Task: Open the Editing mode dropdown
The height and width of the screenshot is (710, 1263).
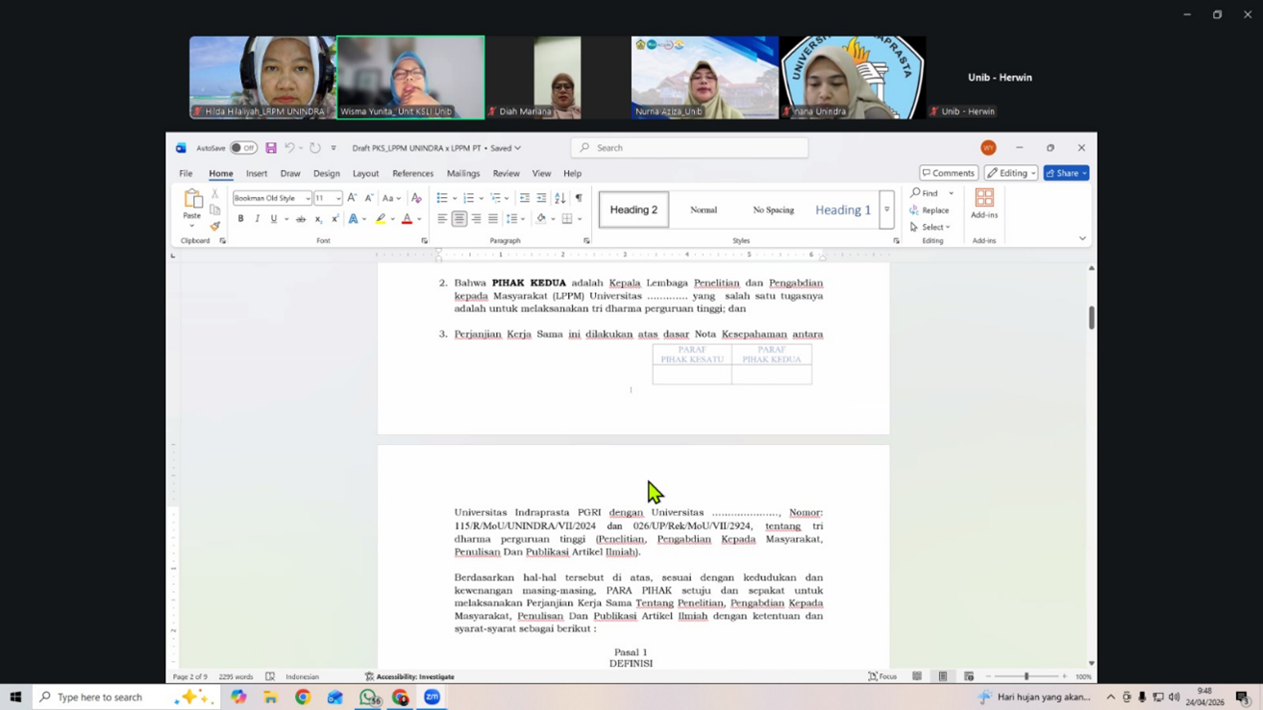Action: pyautogui.click(x=1011, y=173)
